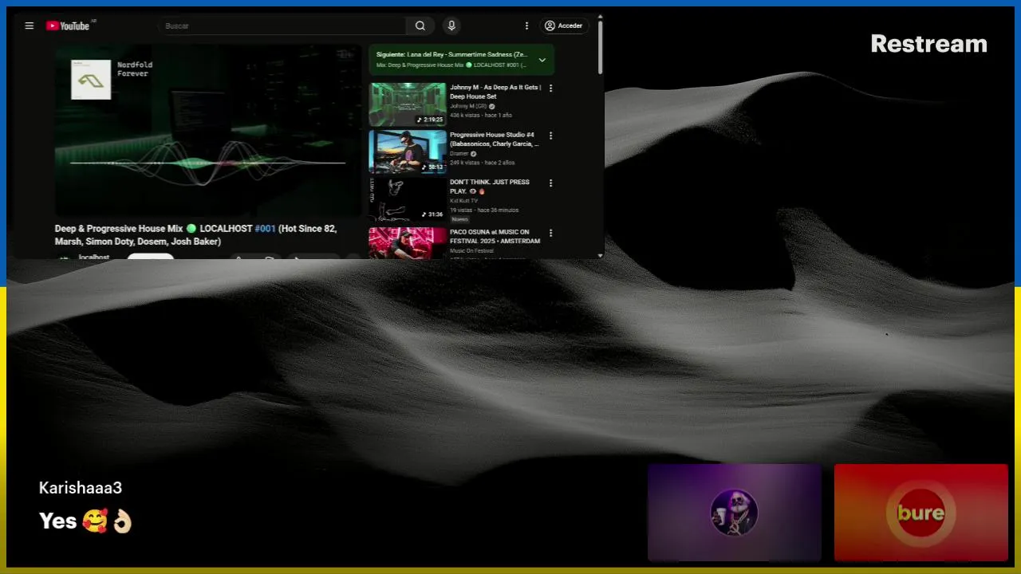Image resolution: width=1021 pixels, height=574 pixels.
Task: Open Johnny M As Deep As It Gets thumbnail
Action: (x=408, y=104)
